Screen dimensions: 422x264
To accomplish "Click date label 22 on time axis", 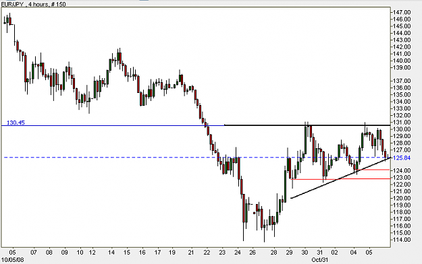I will [x=207, y=253].
